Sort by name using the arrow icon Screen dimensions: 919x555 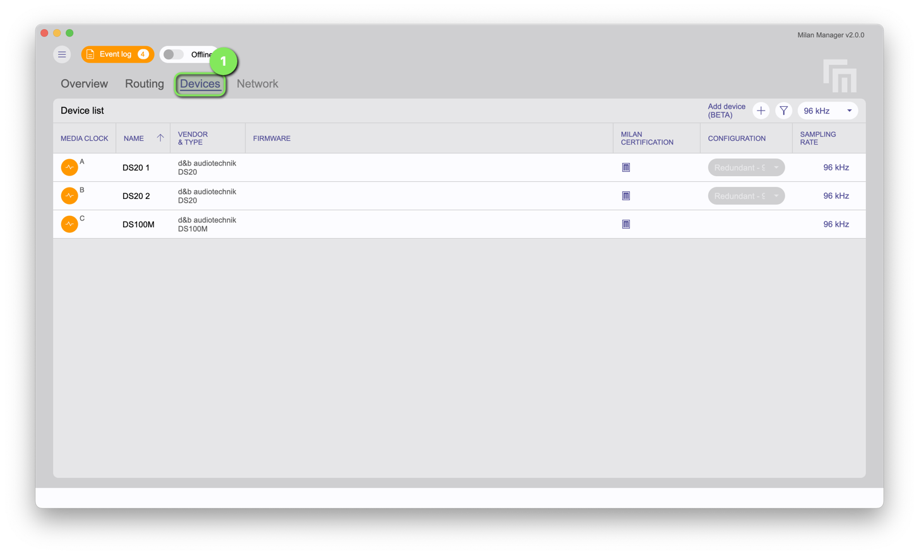click(160, 138)
